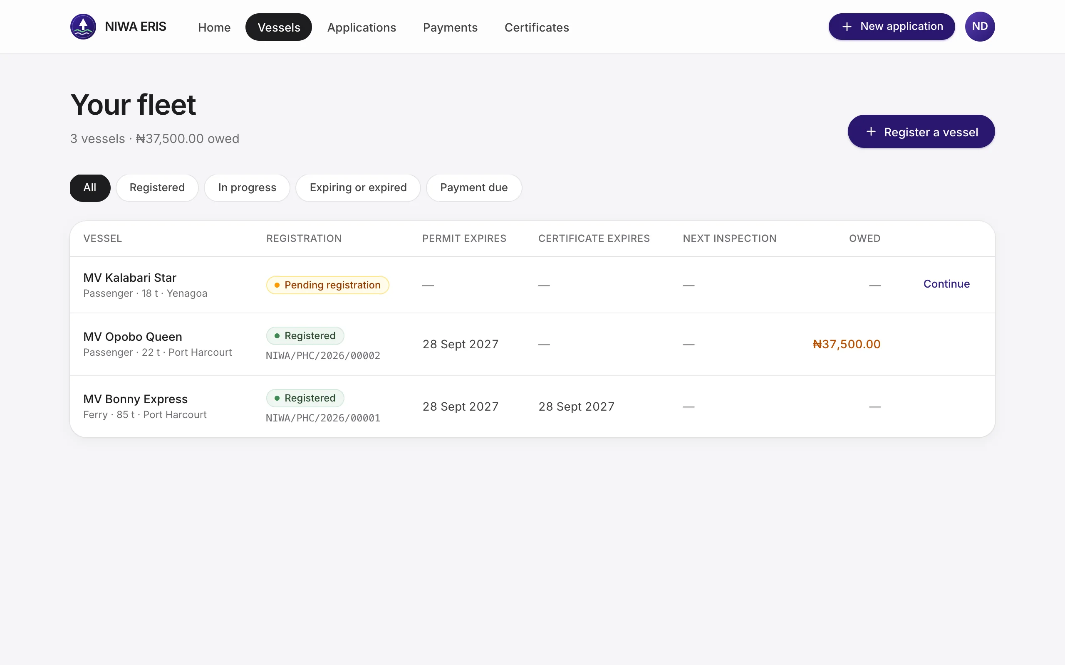Image resolution: width=1065 pixels, height=665 pixels.
Task: Click Registered badge for MV Opobo Queen
Action: click(305, 336)
